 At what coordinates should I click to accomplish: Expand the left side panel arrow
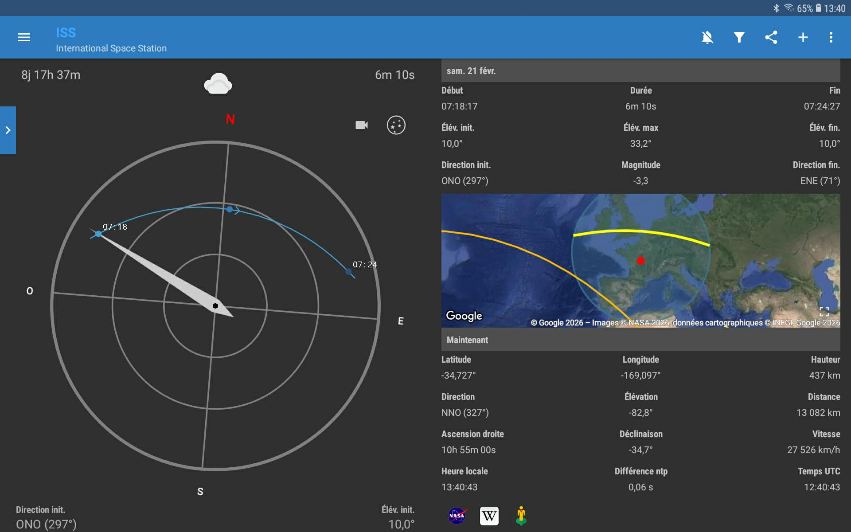click(8, 130)
